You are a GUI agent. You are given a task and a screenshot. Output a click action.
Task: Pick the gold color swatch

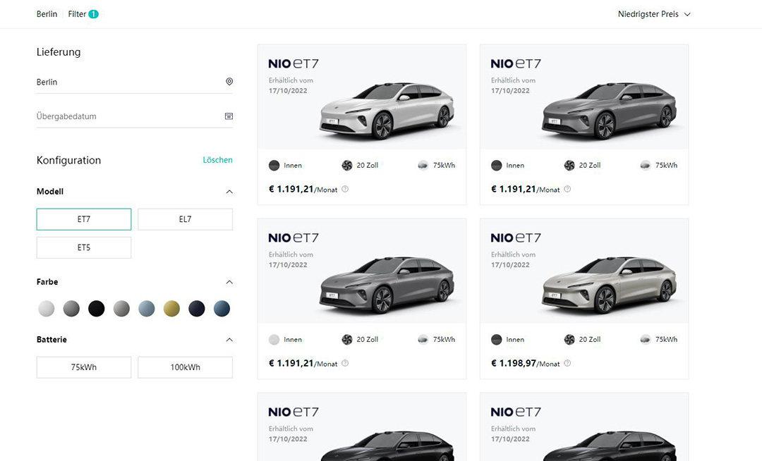tap(171, 309)
